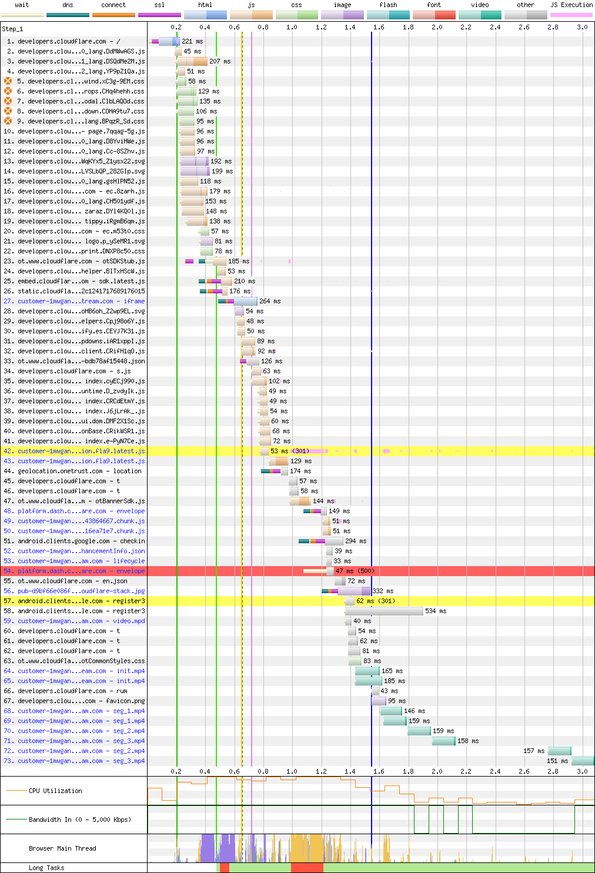Click the html legend color bar
The height and width of the screenshot is (873, 595).
(x=205, y=15)
